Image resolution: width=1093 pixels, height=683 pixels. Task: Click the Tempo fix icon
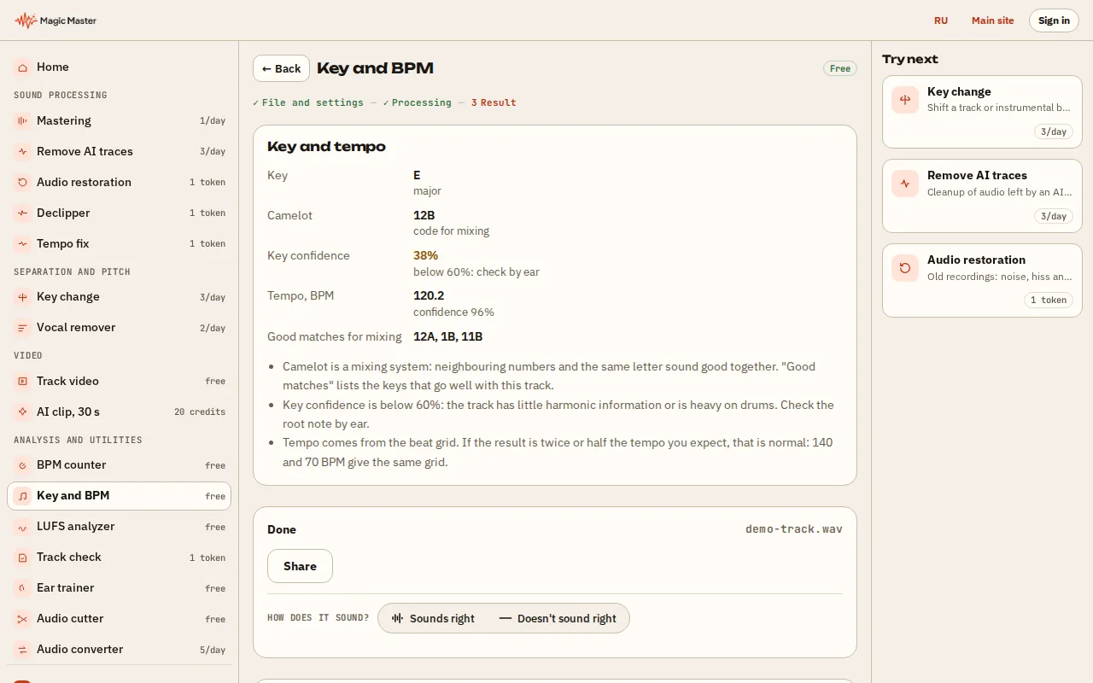pyautogui.click(x=22, y=244)
